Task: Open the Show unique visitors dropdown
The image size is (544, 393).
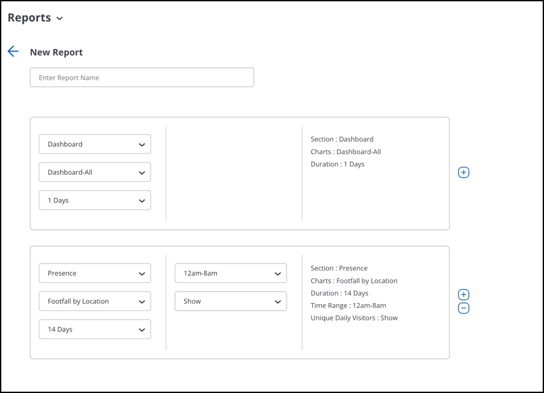Action: tap(231, 301)
